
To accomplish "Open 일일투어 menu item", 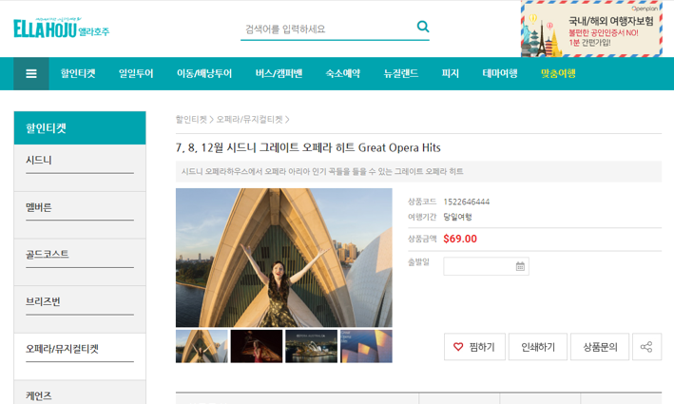I will pyautogui.click(x=136, y=73).
